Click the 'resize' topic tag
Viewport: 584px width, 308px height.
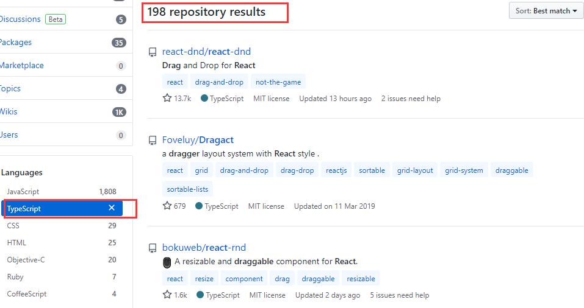click(x=204, y=278)
